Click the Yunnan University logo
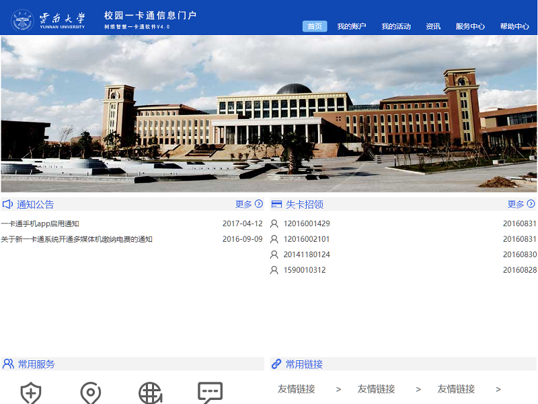Viewport: 538px width, 404px height. [48, 20]
